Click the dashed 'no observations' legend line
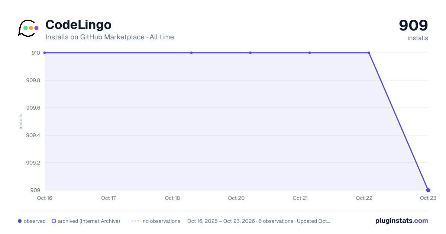Screen dimensions: 446x234 [135, 221]
